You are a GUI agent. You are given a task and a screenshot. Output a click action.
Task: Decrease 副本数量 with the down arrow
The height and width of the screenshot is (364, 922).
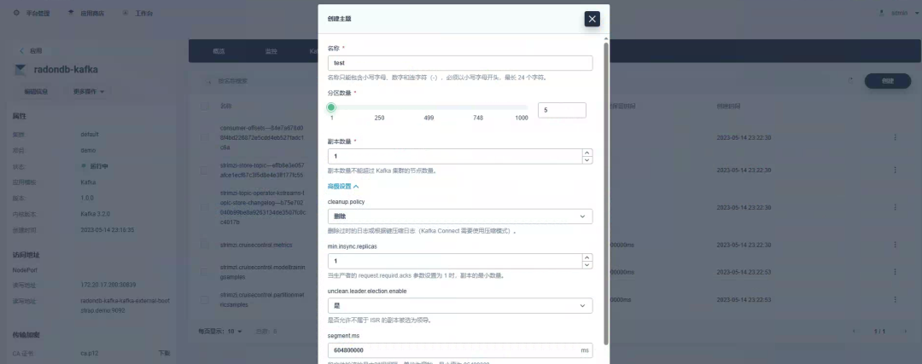click(587, 159)
